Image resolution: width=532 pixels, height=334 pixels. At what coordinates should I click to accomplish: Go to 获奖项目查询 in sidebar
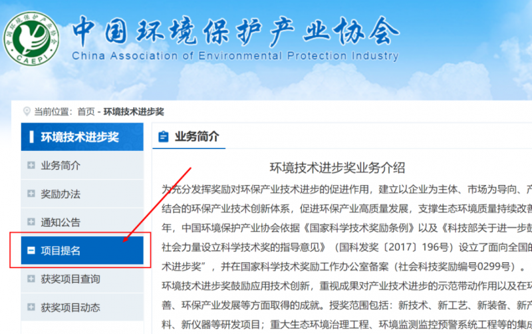tap(70, 279)
